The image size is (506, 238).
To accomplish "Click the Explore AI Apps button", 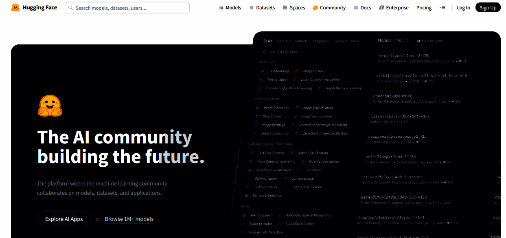I will tap(64, 219).
